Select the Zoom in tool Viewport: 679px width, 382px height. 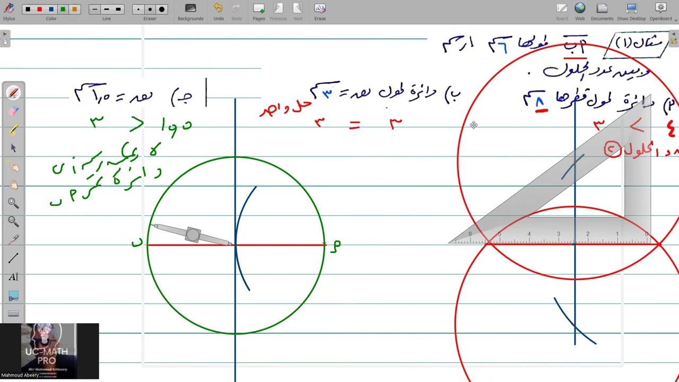click(13, 203)
